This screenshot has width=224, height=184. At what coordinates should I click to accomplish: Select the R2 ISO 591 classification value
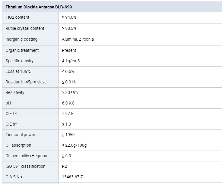coord(65,166)
